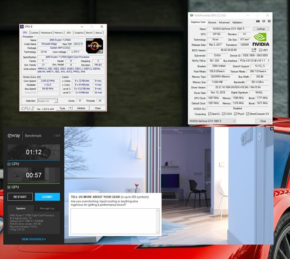Toggle the CPU test checkbox in V-Ray
Screen dimensions: 290x259
point(9,164)
